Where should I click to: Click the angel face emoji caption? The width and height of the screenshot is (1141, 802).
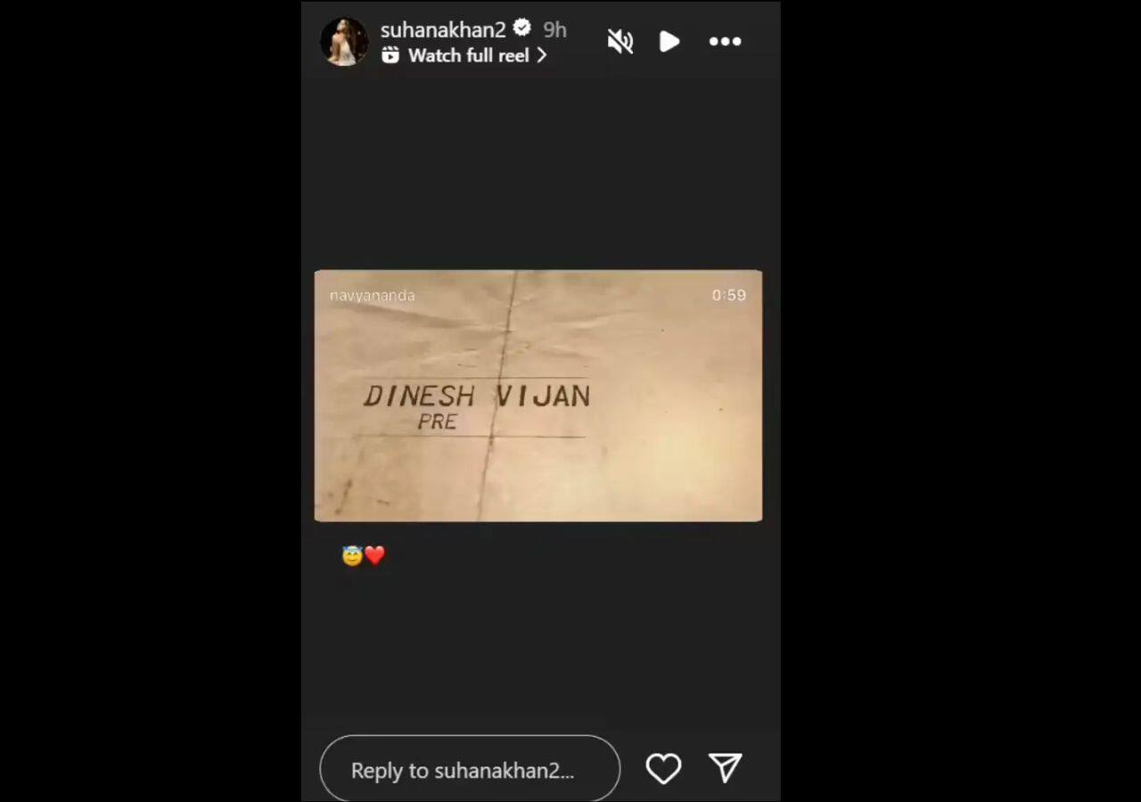[x=352, y=556]
